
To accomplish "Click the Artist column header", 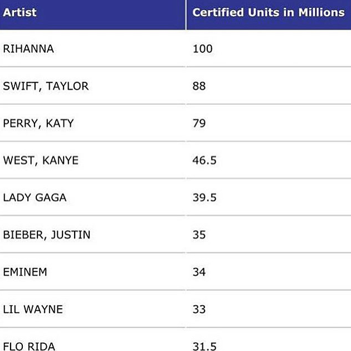I will tap(19, 12).
